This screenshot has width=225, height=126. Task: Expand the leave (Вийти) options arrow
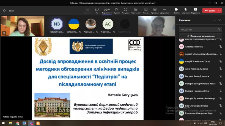(x=219, y=11)
